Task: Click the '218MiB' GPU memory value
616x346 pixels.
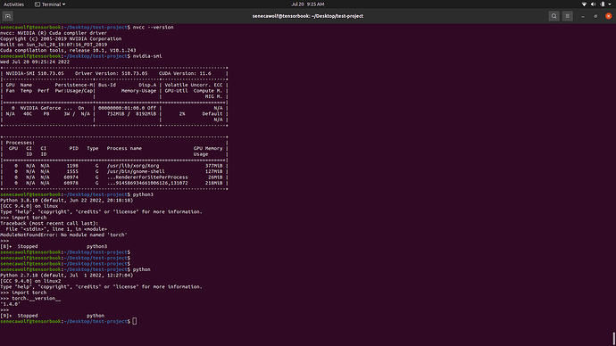Action: click(x=213, y=183)
